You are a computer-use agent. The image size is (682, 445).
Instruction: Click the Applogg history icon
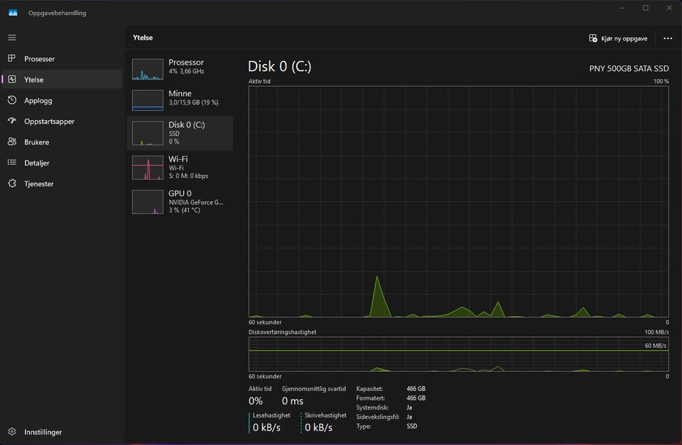click(12, 100)
